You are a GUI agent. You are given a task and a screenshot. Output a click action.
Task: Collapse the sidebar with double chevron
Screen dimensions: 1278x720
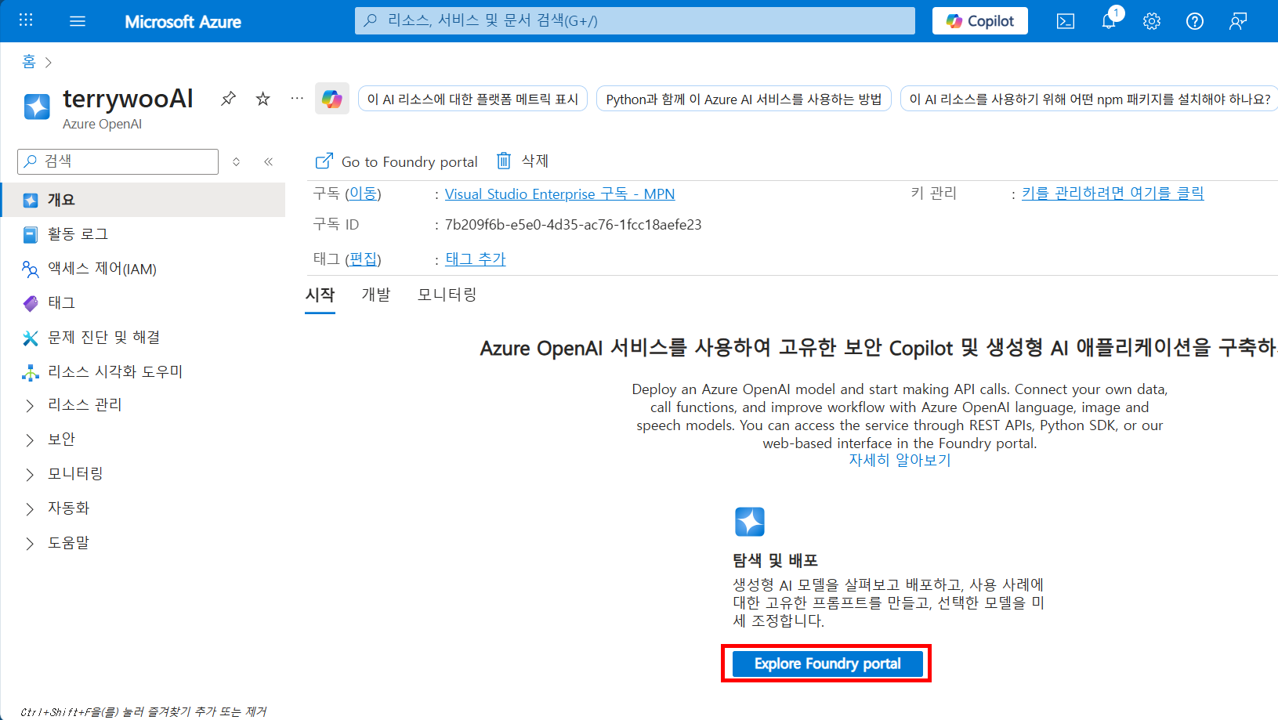point(268,162)
